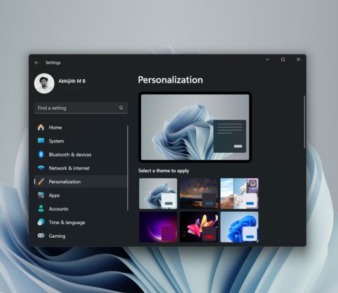Apply the purple glow theme
The width and height of the screenshot is (338, 293).
tap(158, 227)
